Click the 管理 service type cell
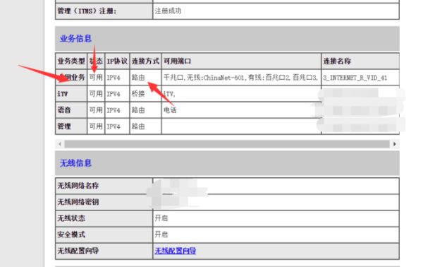This screenshot has width=423, height=267. click(71, 126)
